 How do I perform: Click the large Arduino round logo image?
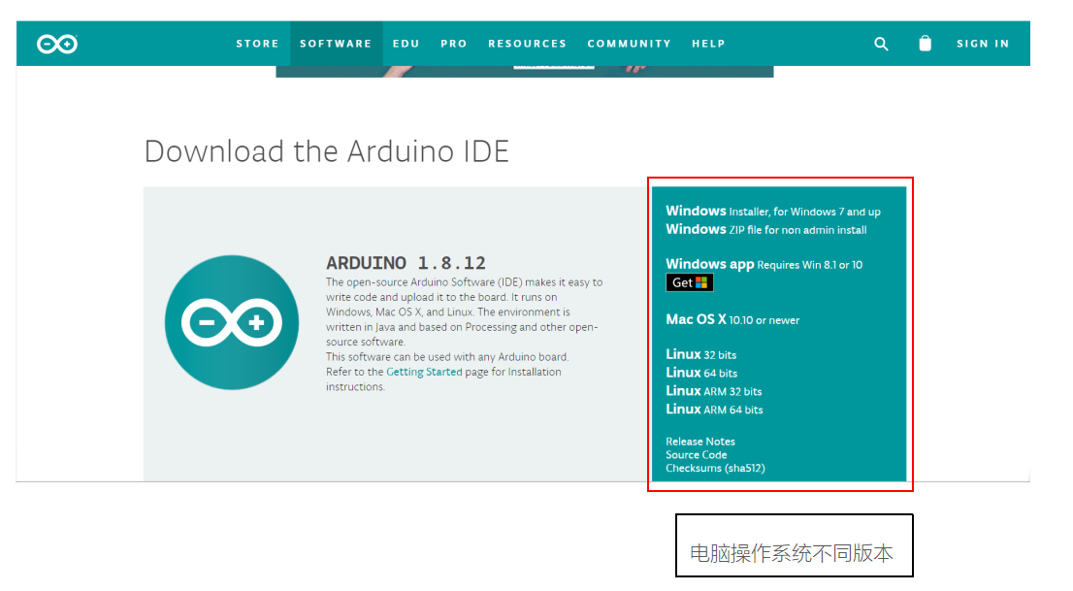(x=232, y=322)
